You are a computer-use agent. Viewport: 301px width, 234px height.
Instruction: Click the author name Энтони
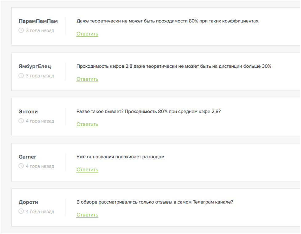pyautogui.click(x=28, y=112)
